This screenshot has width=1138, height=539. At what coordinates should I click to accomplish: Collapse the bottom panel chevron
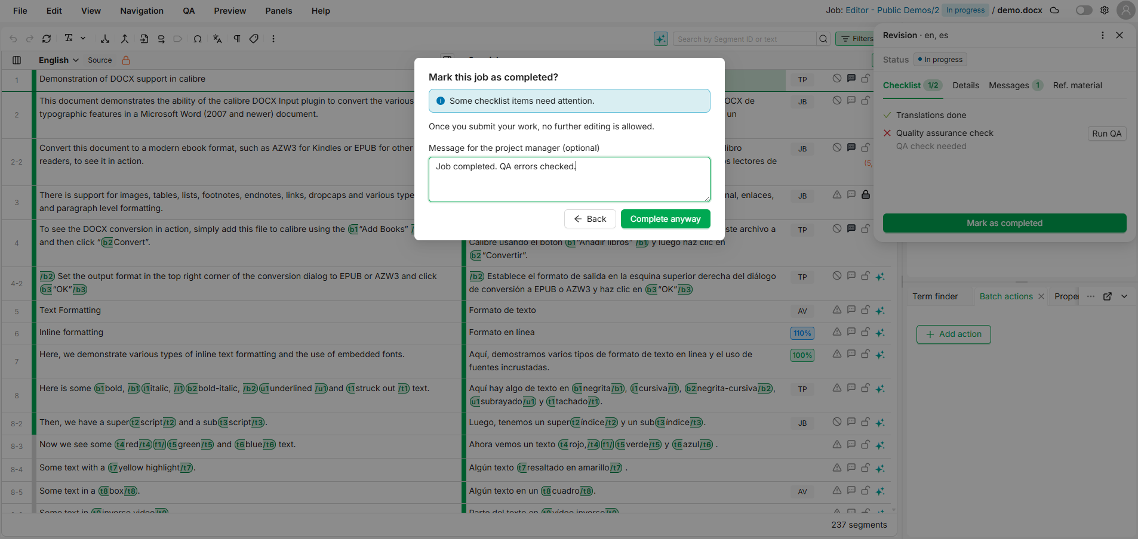pyautogui.click(x=1124, y=296)
